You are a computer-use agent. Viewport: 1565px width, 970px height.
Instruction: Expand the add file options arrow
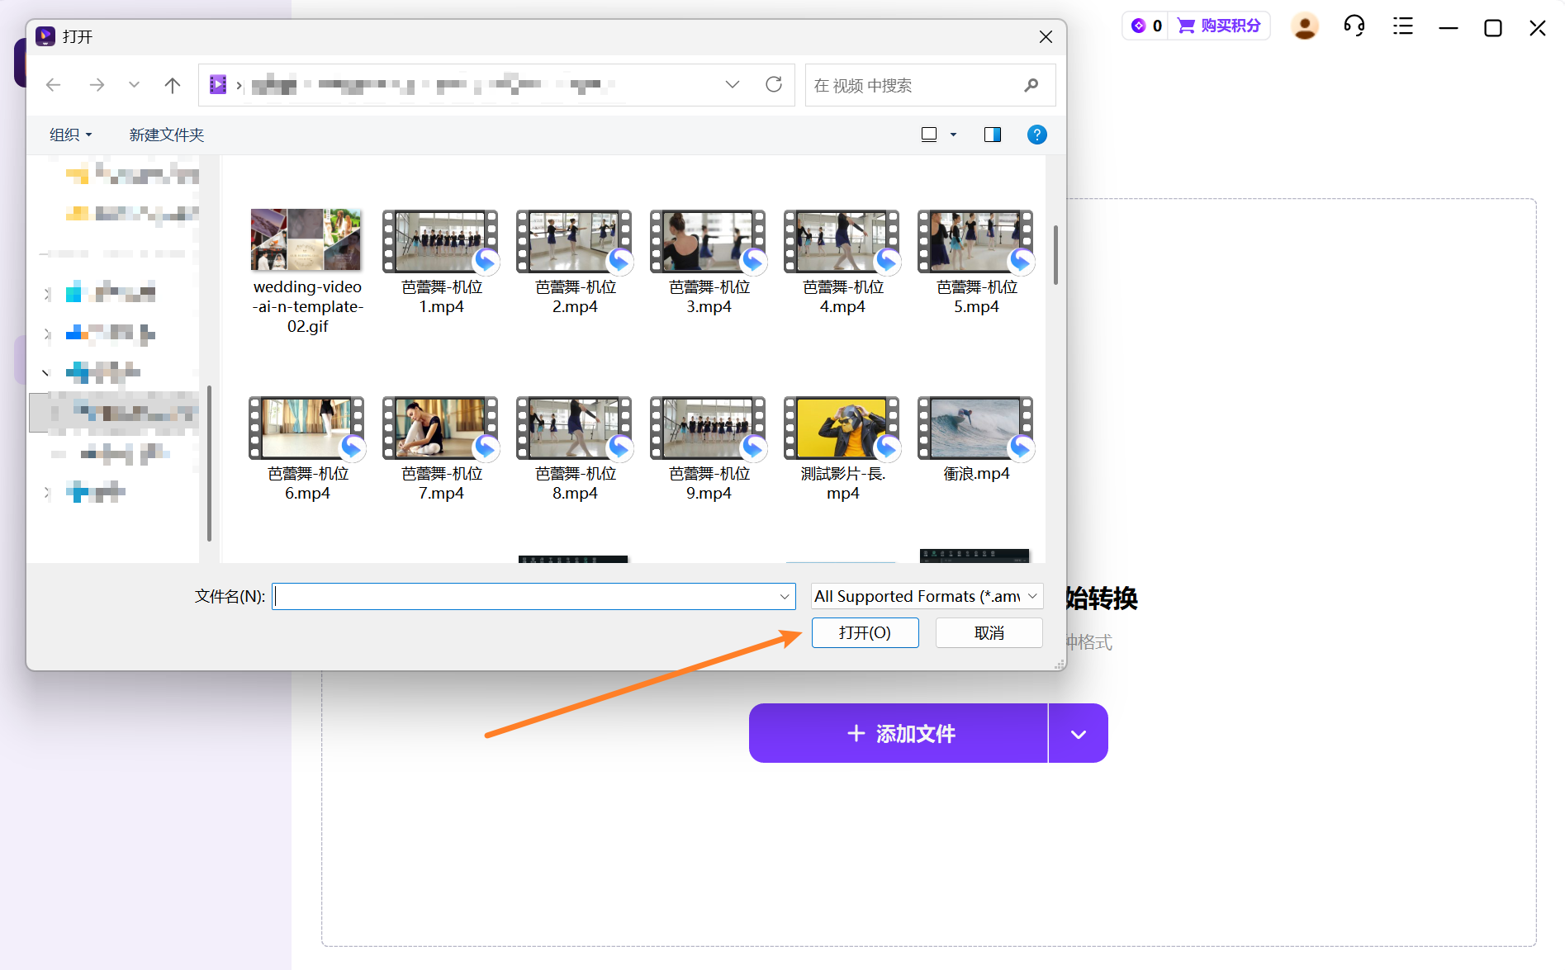tap(1078, 734)
